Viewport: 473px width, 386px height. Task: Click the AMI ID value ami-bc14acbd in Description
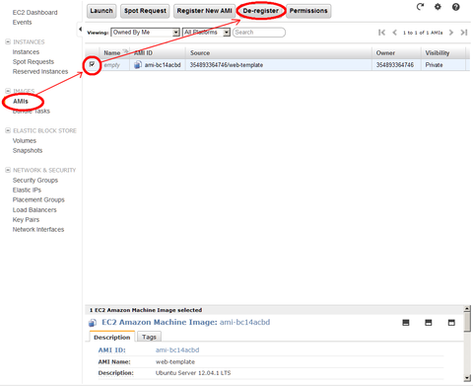(x=177, y=350)
